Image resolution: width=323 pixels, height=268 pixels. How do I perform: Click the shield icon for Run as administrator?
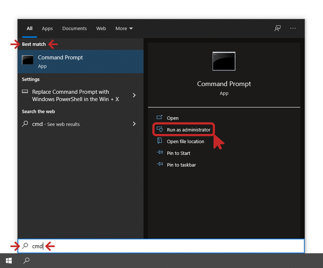160,129
